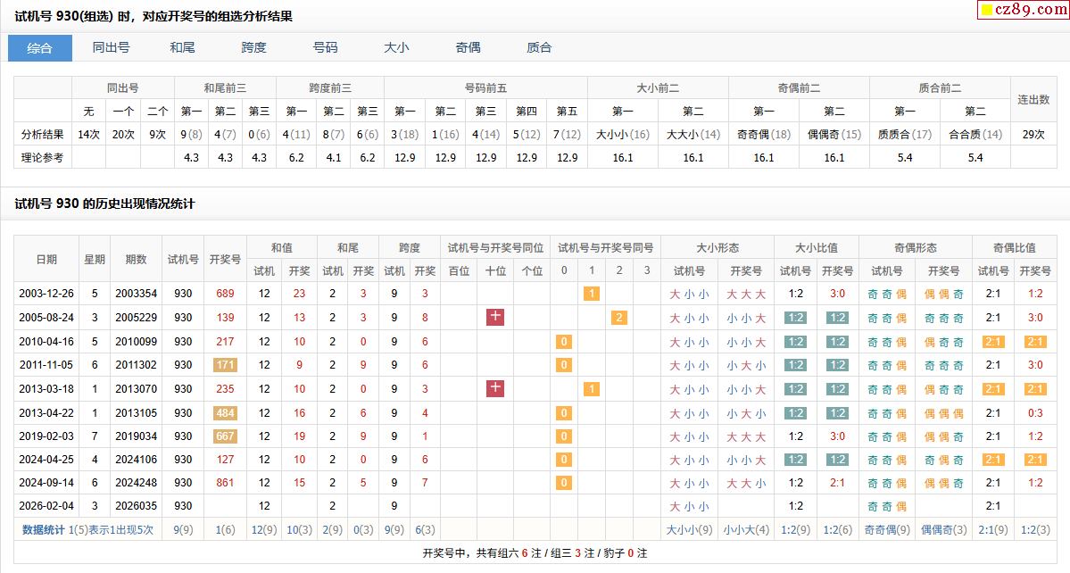Open the 号码 tab
The height and width of the screenshot is (573, 1070).
tap(326, 48)
